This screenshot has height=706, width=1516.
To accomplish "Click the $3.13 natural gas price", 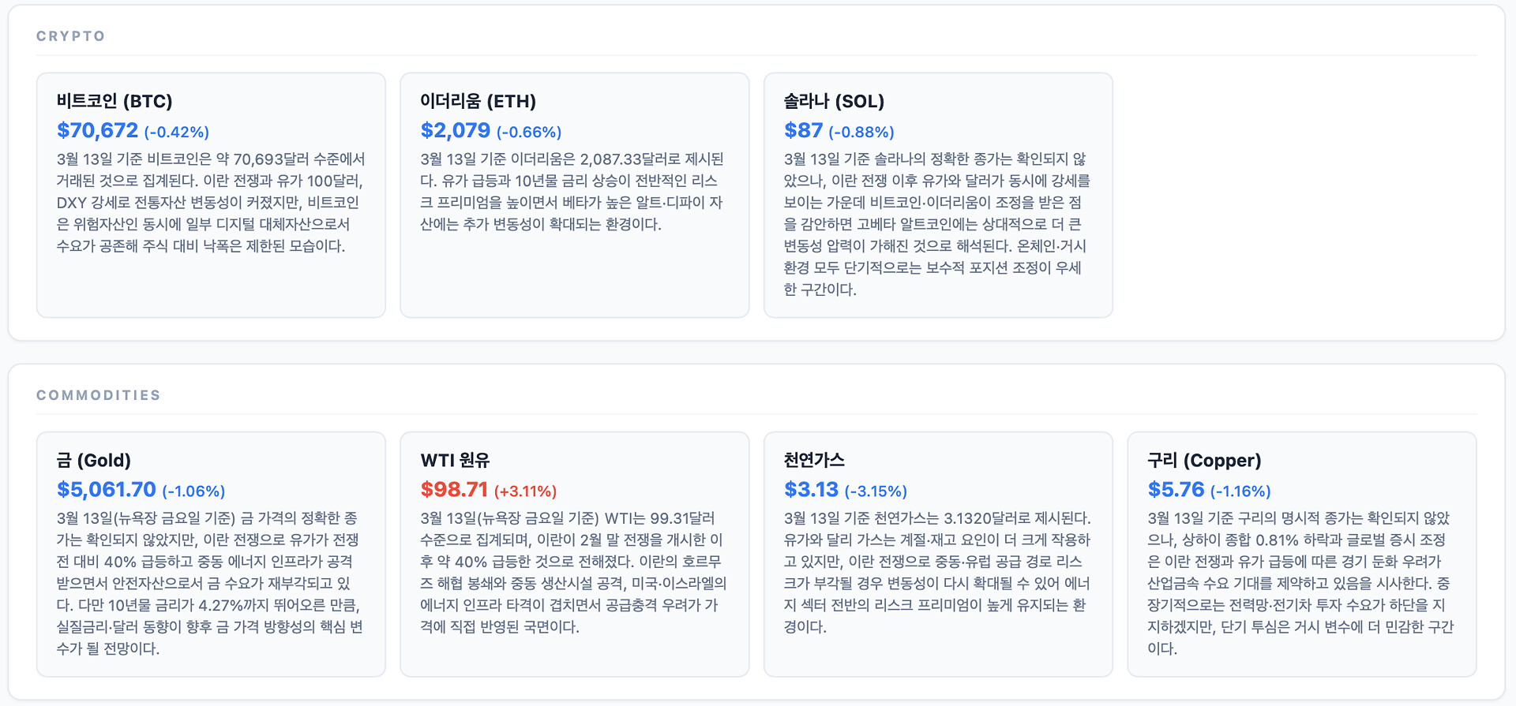I will (x=811, y=489).
